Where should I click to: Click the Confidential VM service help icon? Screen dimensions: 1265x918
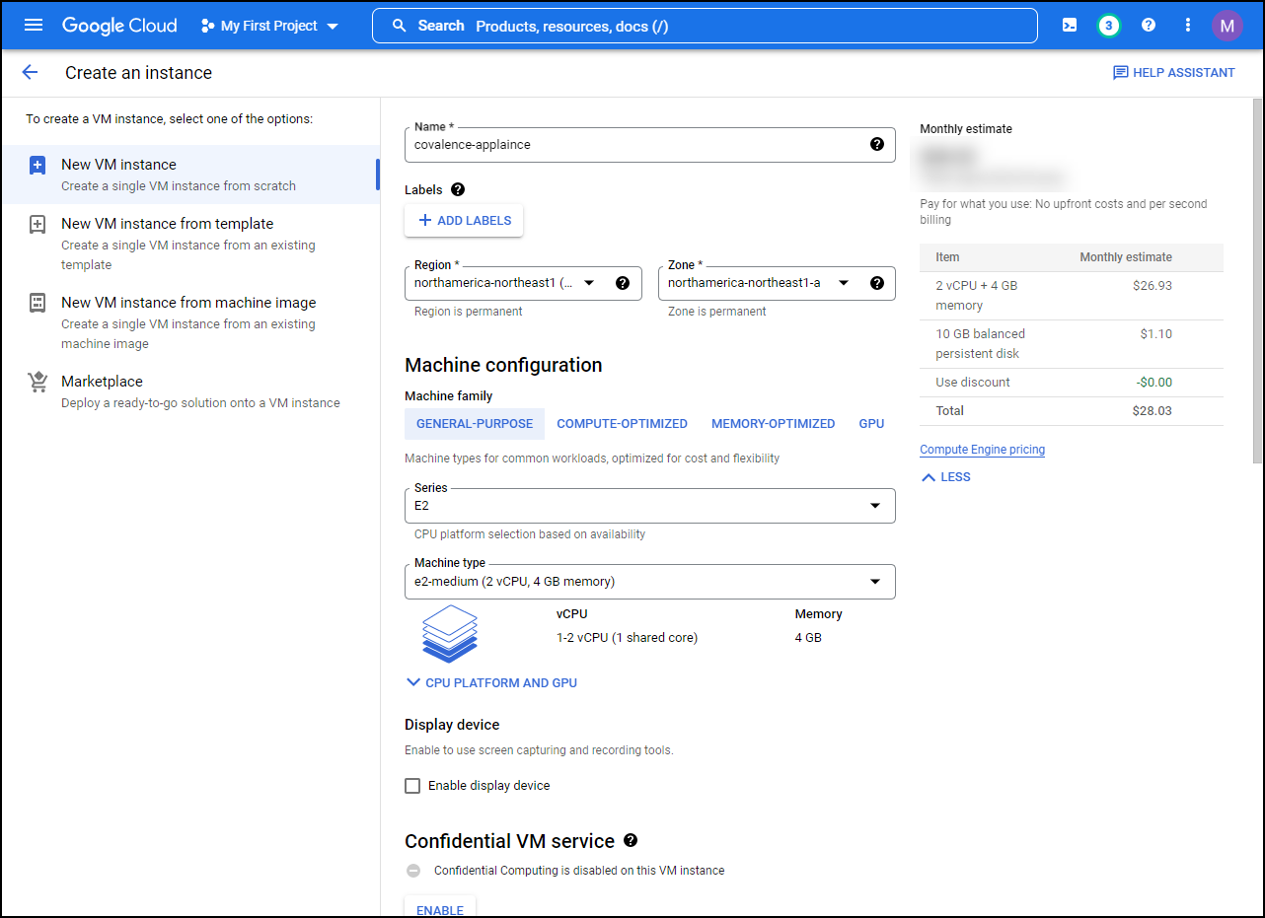pyautogui.click(x=631, y=840)
